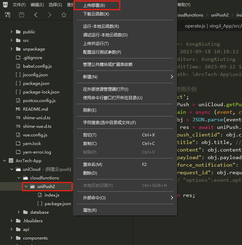Click the yarn.lock file icon
This screenshot has height=245, width=242.
18,143
